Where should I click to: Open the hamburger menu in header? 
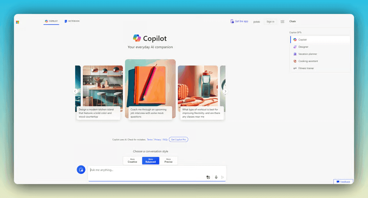[x=283, y=21]
